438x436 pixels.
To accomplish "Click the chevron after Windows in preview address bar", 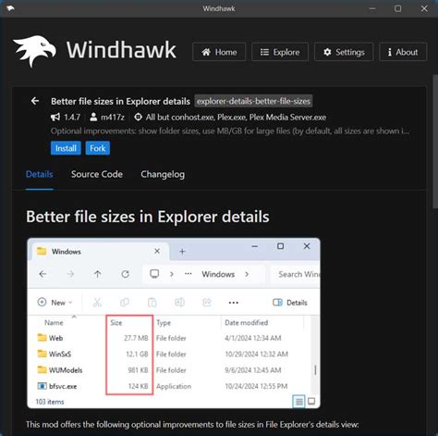I will click(x=247, y=274).
